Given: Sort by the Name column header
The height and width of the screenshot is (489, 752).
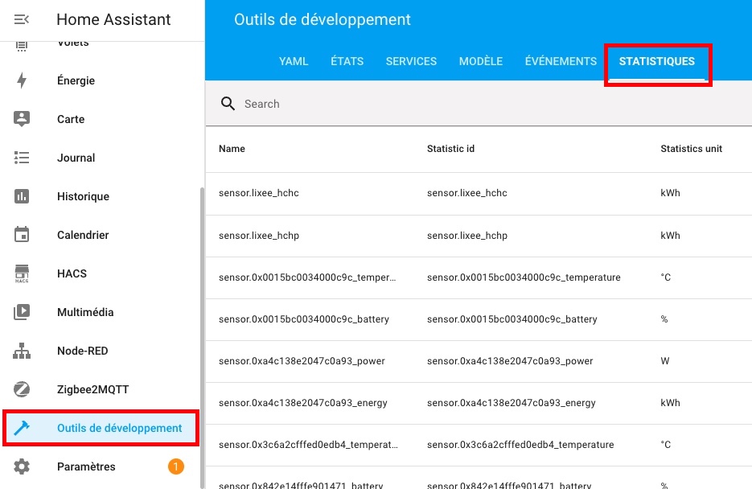Looking at the screenshot, I should pos(232,149).
